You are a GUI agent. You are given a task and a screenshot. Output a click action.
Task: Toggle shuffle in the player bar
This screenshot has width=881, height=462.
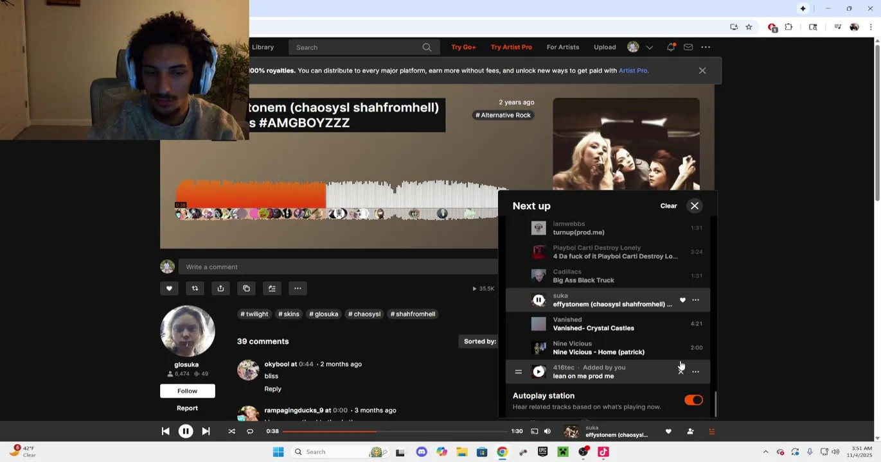point(231,431)
